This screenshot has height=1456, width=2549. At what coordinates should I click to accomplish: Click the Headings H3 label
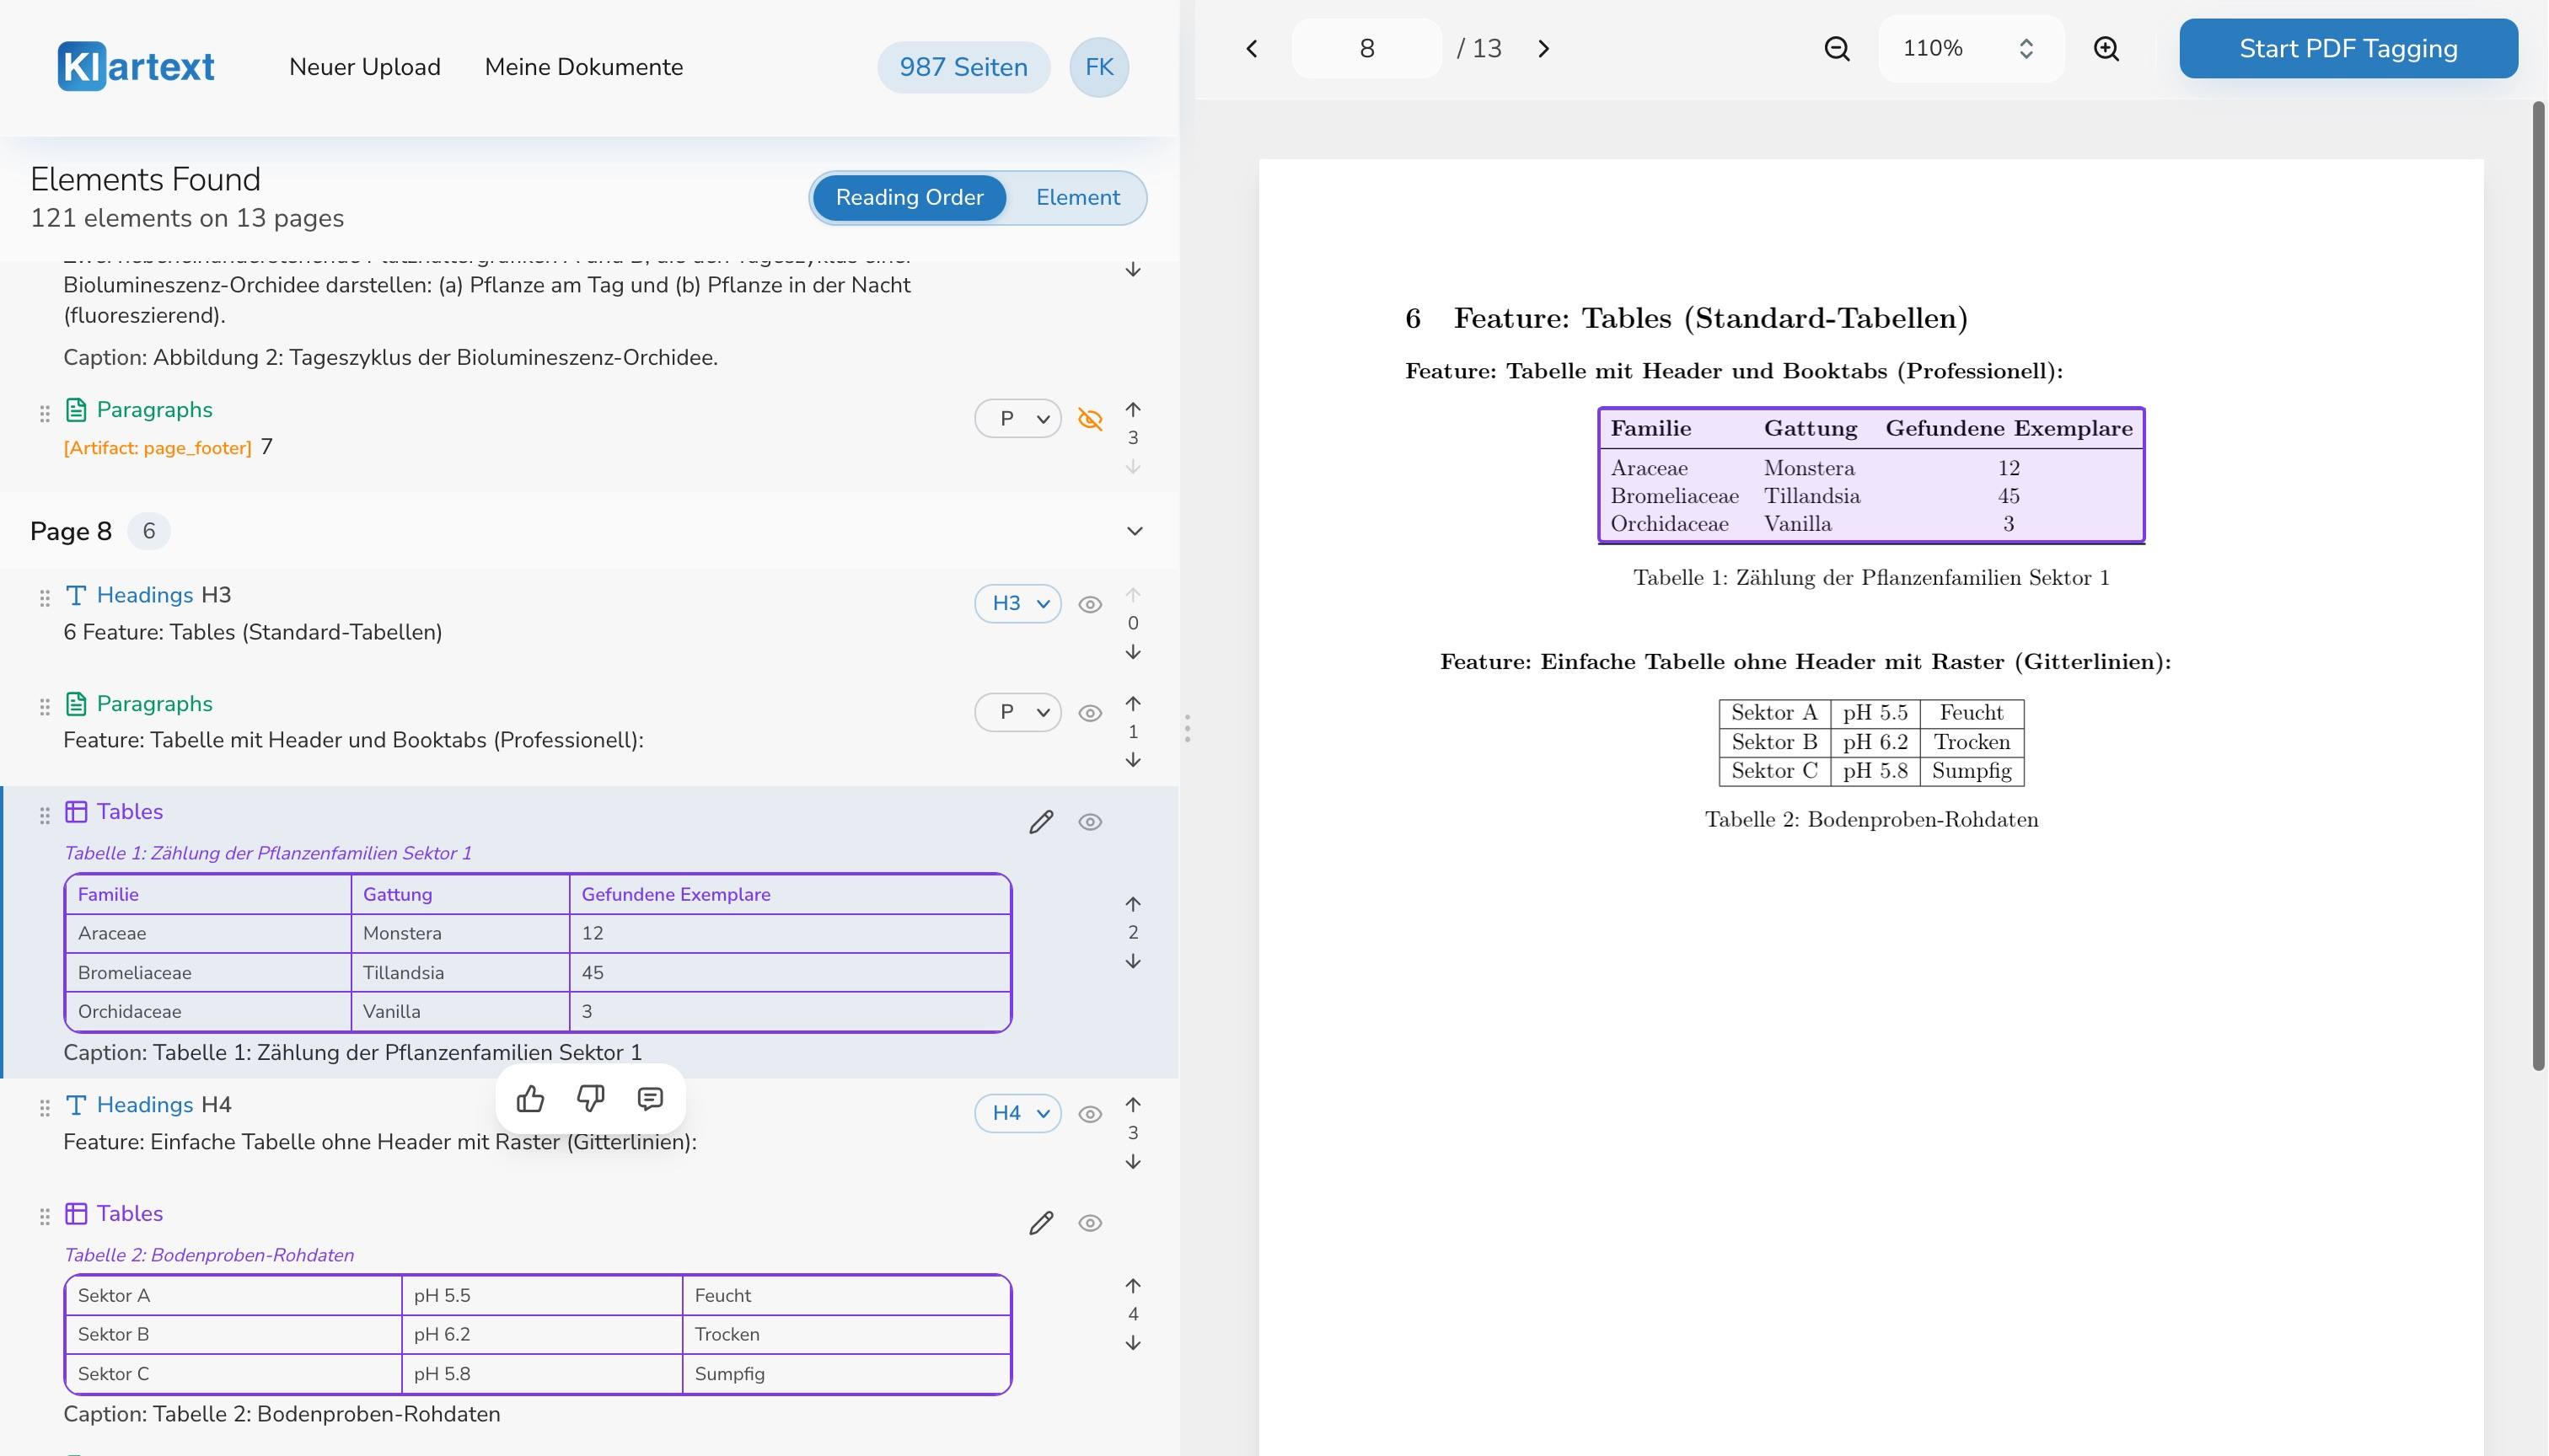coord(164,595)
